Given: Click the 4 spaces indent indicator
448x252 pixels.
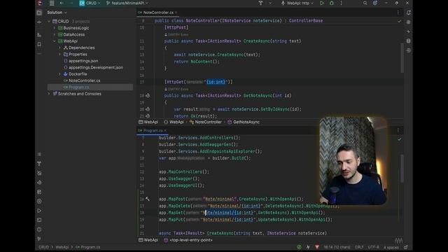Looking at the screenshot, I should [x=391, y=247].
